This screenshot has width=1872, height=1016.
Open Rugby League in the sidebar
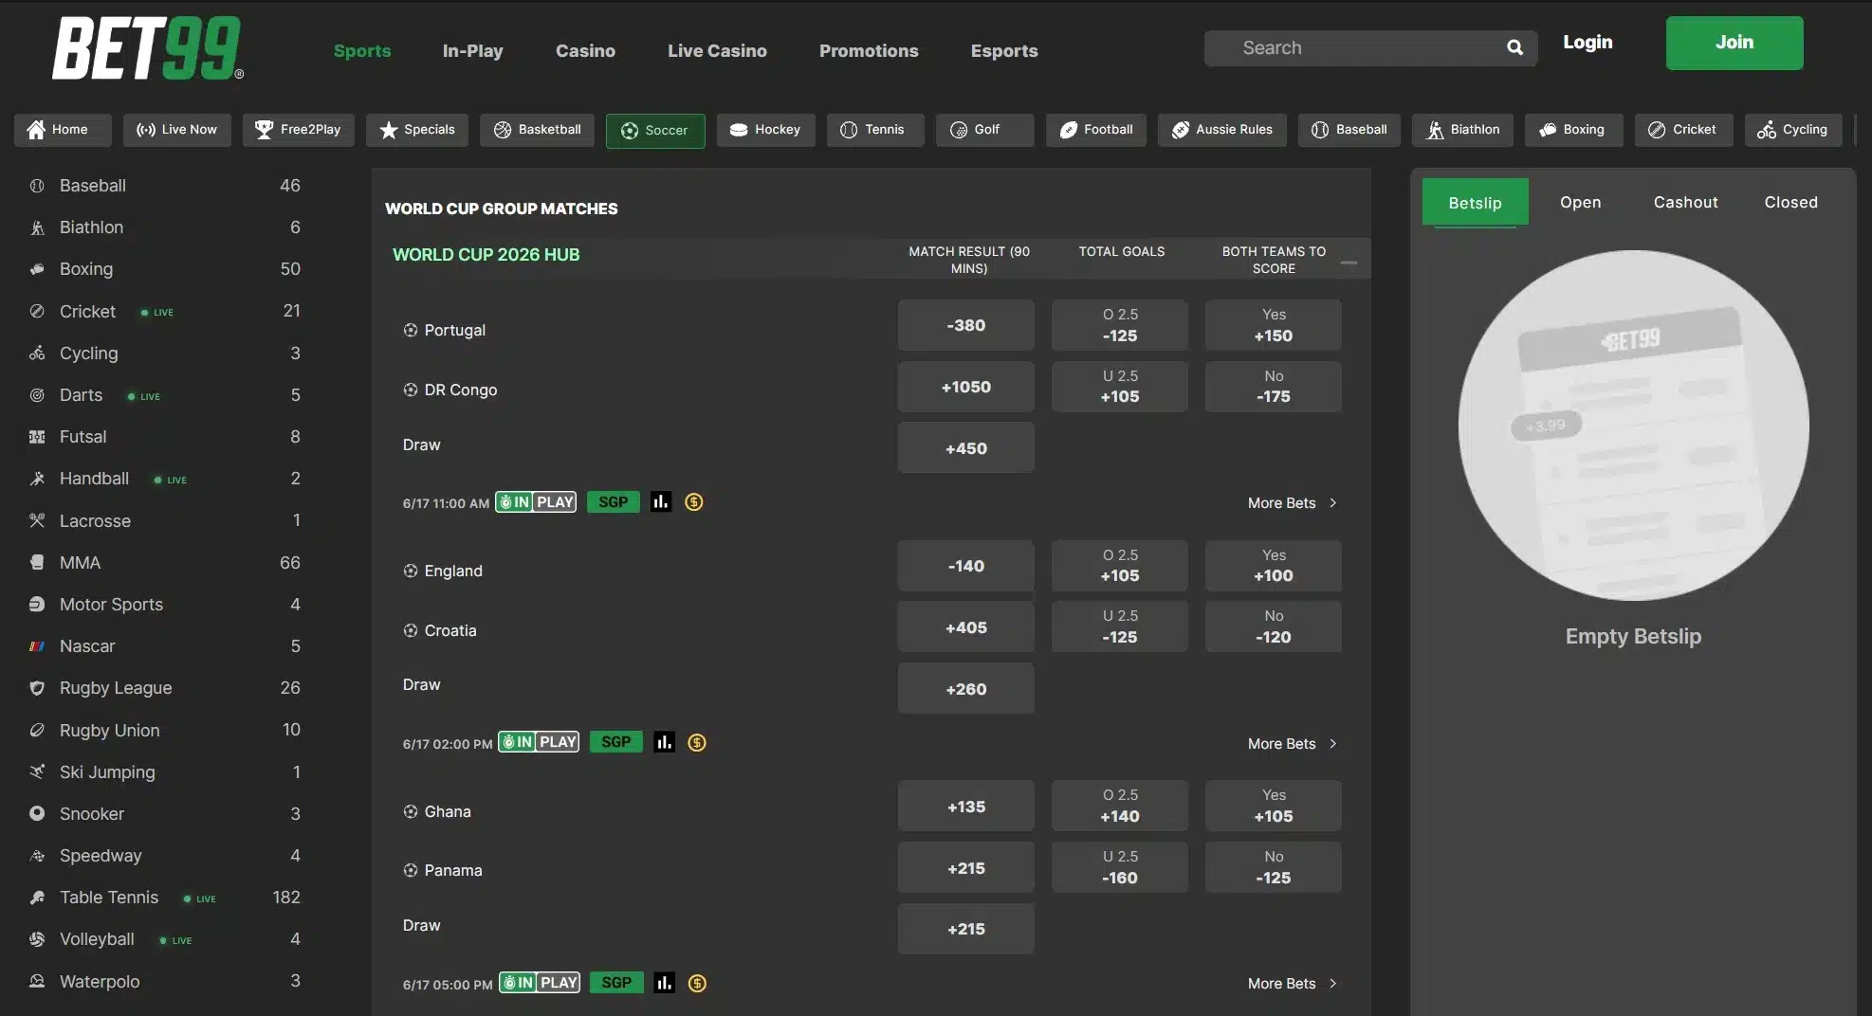tap(165, 688)
